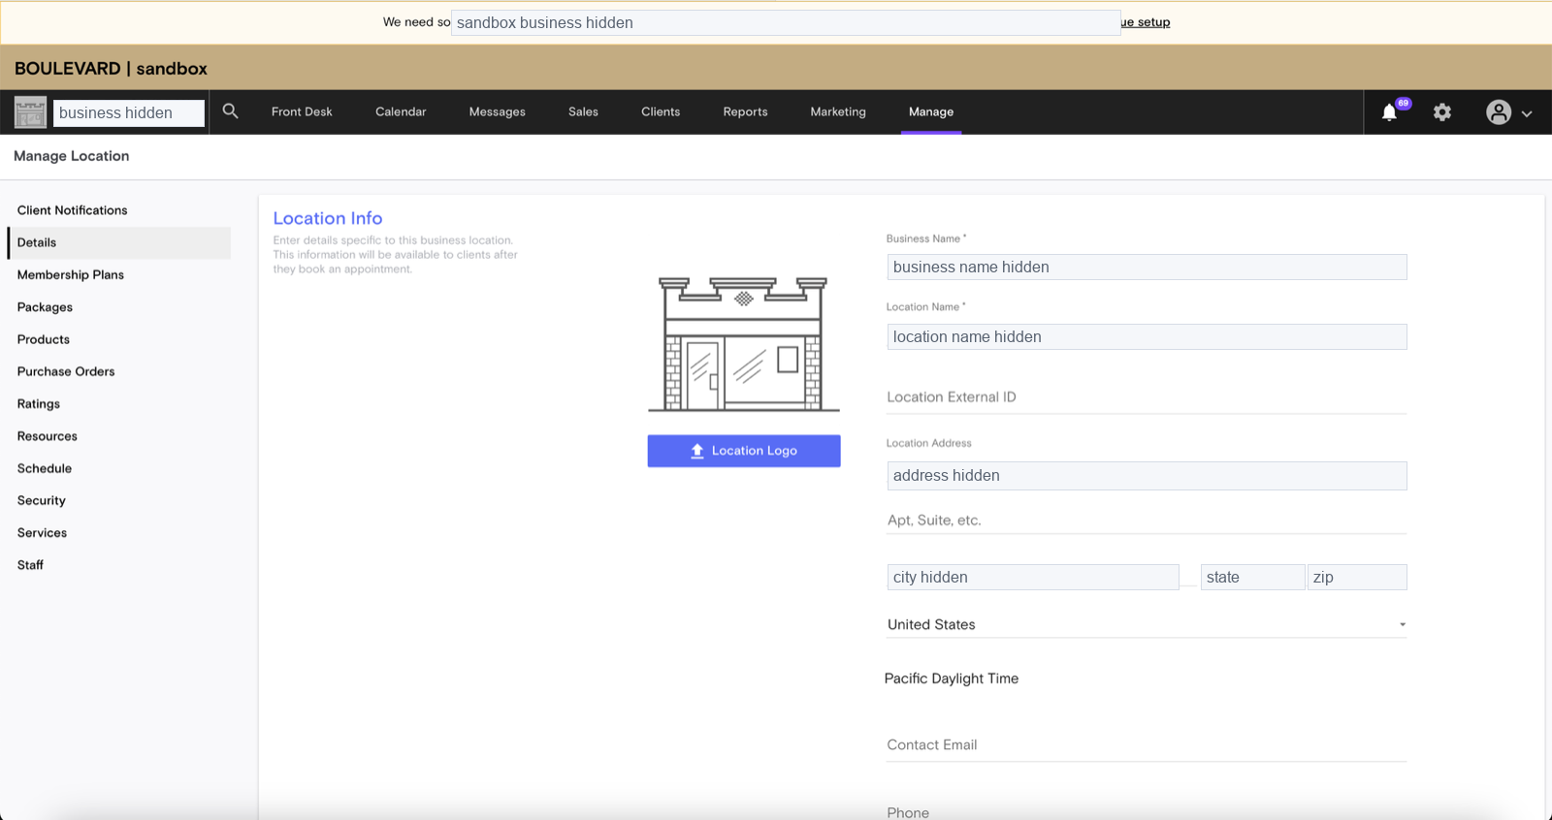The width and height of the screenshot is (1552, 820).
Task: Click the business storefront thumbnail in navbar
Action: point(30,112)
